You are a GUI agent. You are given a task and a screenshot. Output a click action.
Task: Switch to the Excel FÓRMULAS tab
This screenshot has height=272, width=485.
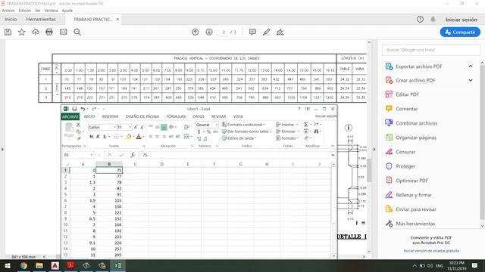pyautogui.click(x=176, y=116)
